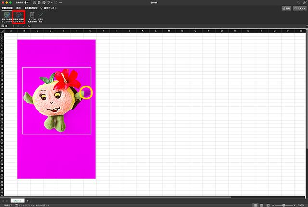
Task: Open the View ribbon tab
Action: 18,8
